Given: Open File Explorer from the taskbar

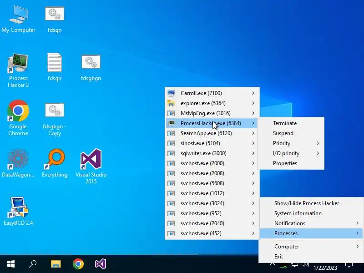Looking at the screenshot, I should pyautogui.click(x=56, y=264).
